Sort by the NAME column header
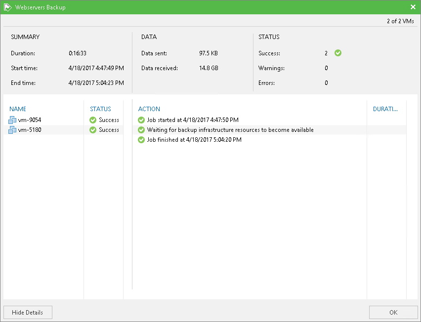Screen dimensions: 421x322 point(18,109)
